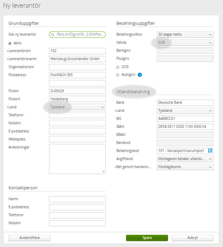Click the Avidentifiera button
This screenshot has width=223, height=247.
(29, 238)
